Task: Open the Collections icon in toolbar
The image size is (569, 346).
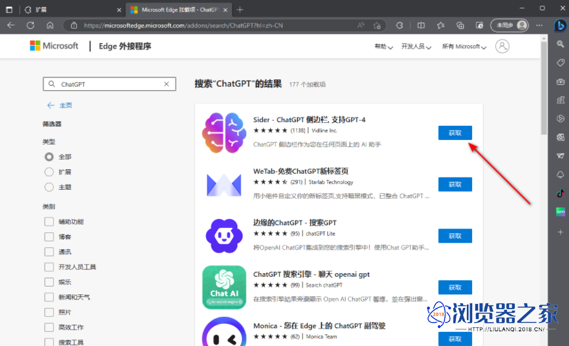Action: [x=460, y=25]
